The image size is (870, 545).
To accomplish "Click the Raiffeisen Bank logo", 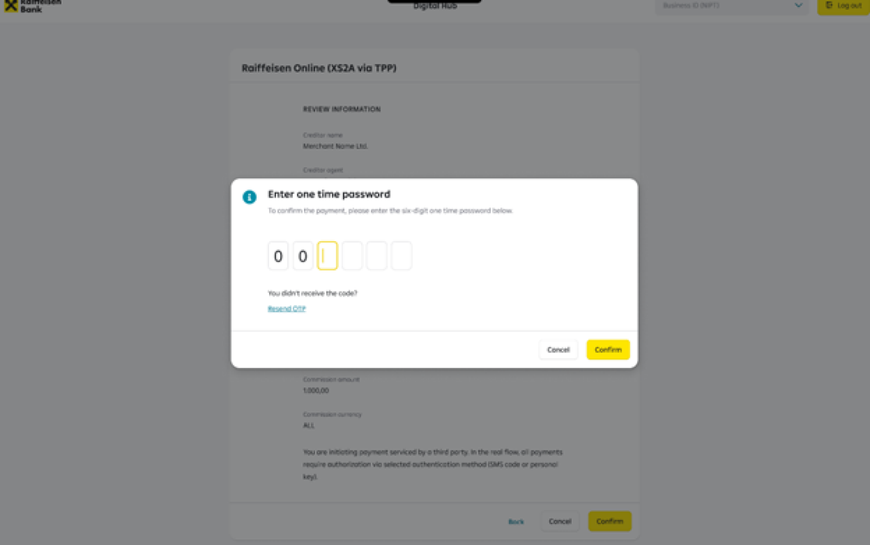I will click(32, 6).
